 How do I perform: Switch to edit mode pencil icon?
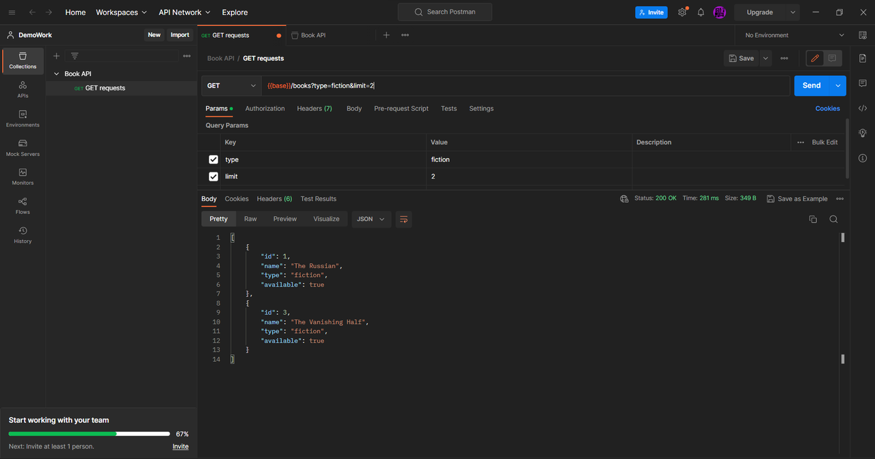point(815,58)
